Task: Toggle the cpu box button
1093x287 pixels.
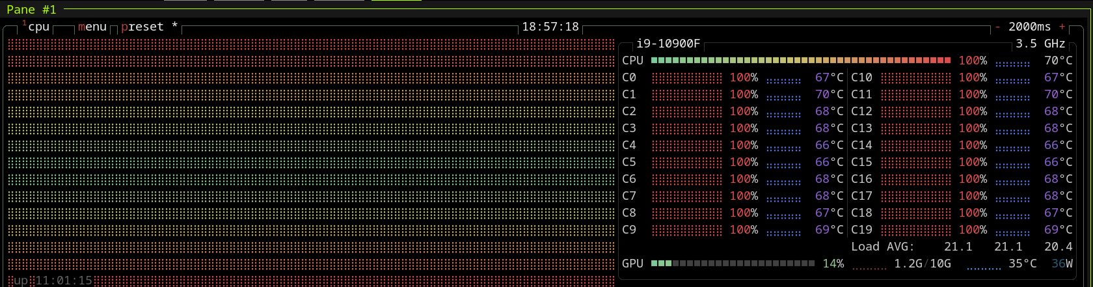Action: click(36, 27)
